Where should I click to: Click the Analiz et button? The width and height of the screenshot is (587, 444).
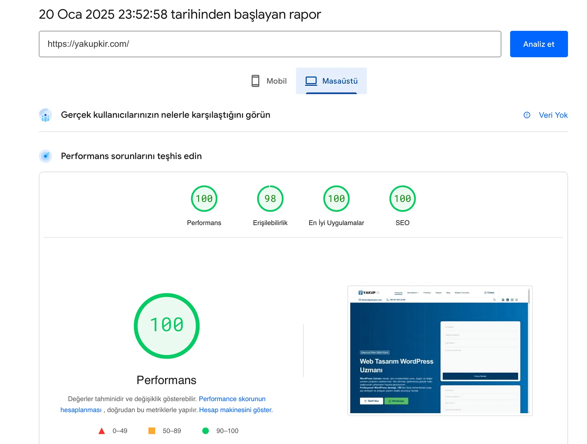point(539,44)
